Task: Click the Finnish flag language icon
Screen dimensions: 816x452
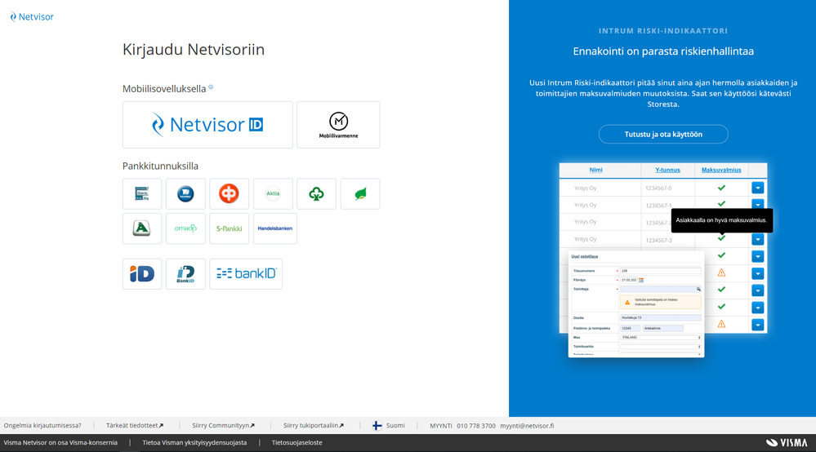Action: (x=377, y=426)
